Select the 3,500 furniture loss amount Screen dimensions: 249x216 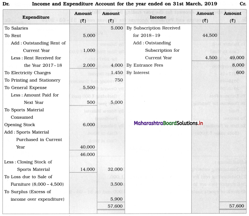pyautogui.click(x=117, y=184)
